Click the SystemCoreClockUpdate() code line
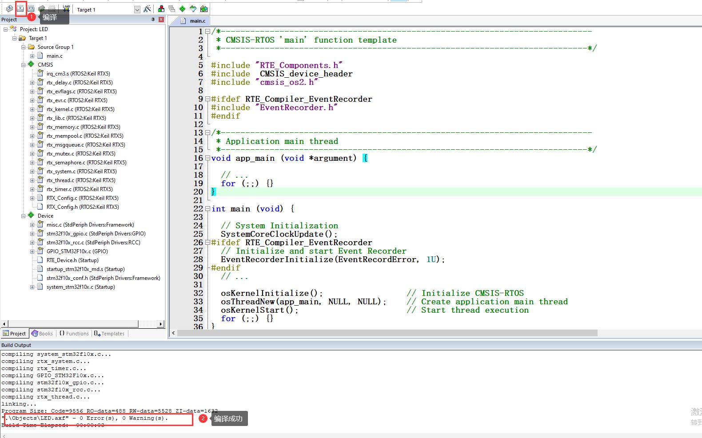Screen dimensions: 702x438 click(279, 234)
